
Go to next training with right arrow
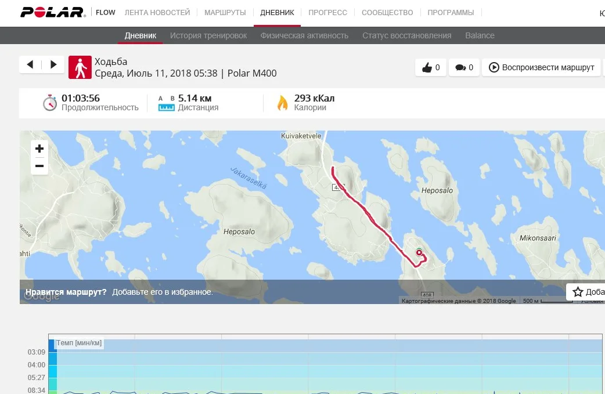pos(53,64)
